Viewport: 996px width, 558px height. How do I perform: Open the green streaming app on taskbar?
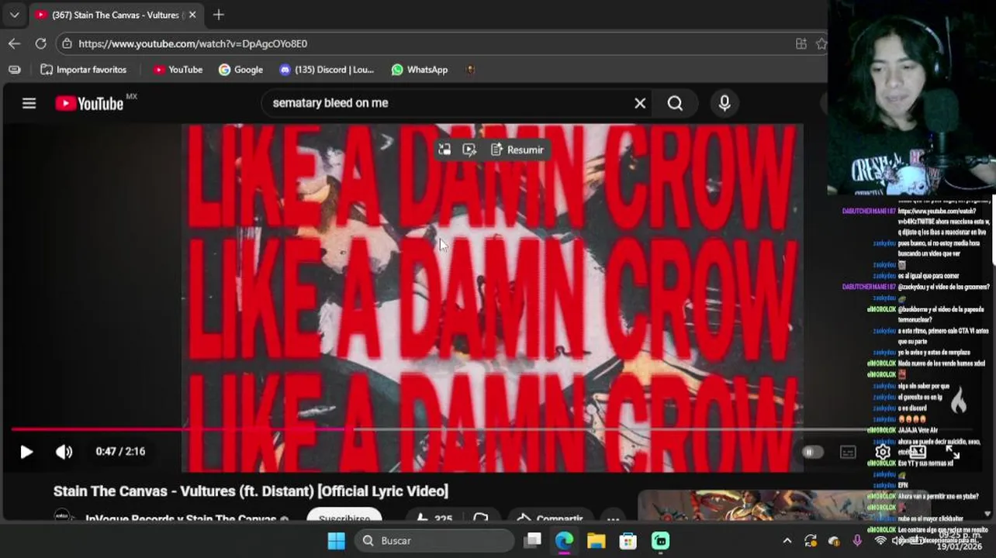pyautogui.click(x=660, y=541)
